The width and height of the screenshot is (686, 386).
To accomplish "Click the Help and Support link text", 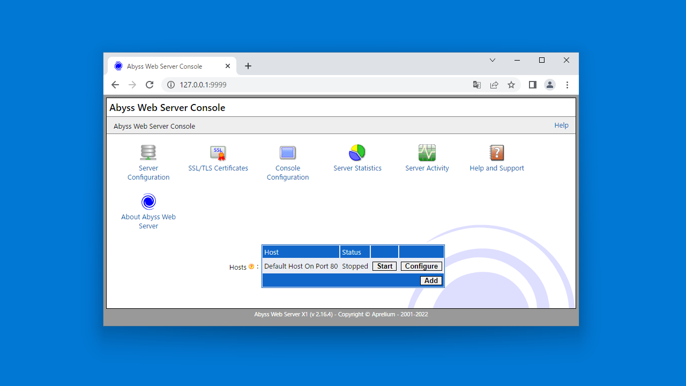I will [x=497, y=168].
